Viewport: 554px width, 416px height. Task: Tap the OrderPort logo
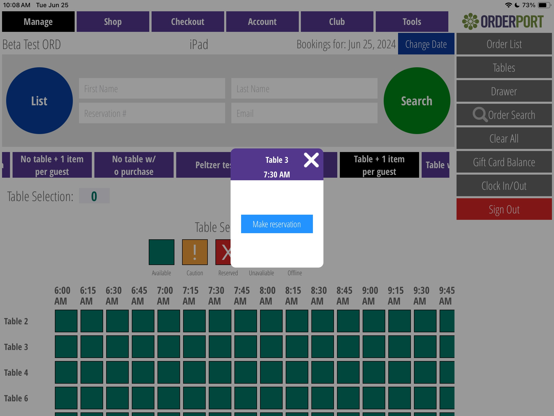pos(503,21)
